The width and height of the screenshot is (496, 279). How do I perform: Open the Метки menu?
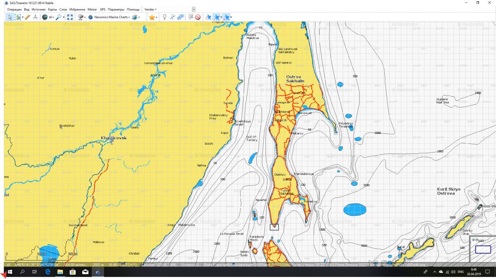tap(92, 9)
